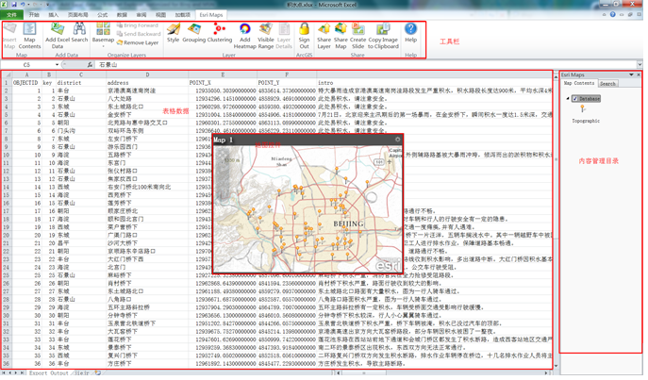Click the Name Box showing C5
The image size is (648, 380).
[x=28, y=65]
